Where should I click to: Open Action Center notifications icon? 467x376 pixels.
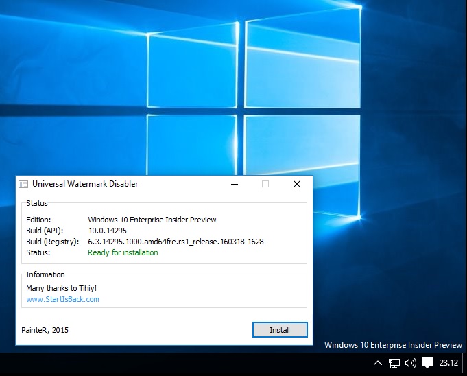tap(427, 362)
